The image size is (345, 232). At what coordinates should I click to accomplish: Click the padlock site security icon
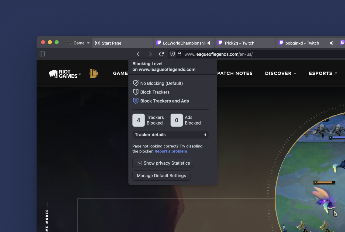[x=180, y=54]
